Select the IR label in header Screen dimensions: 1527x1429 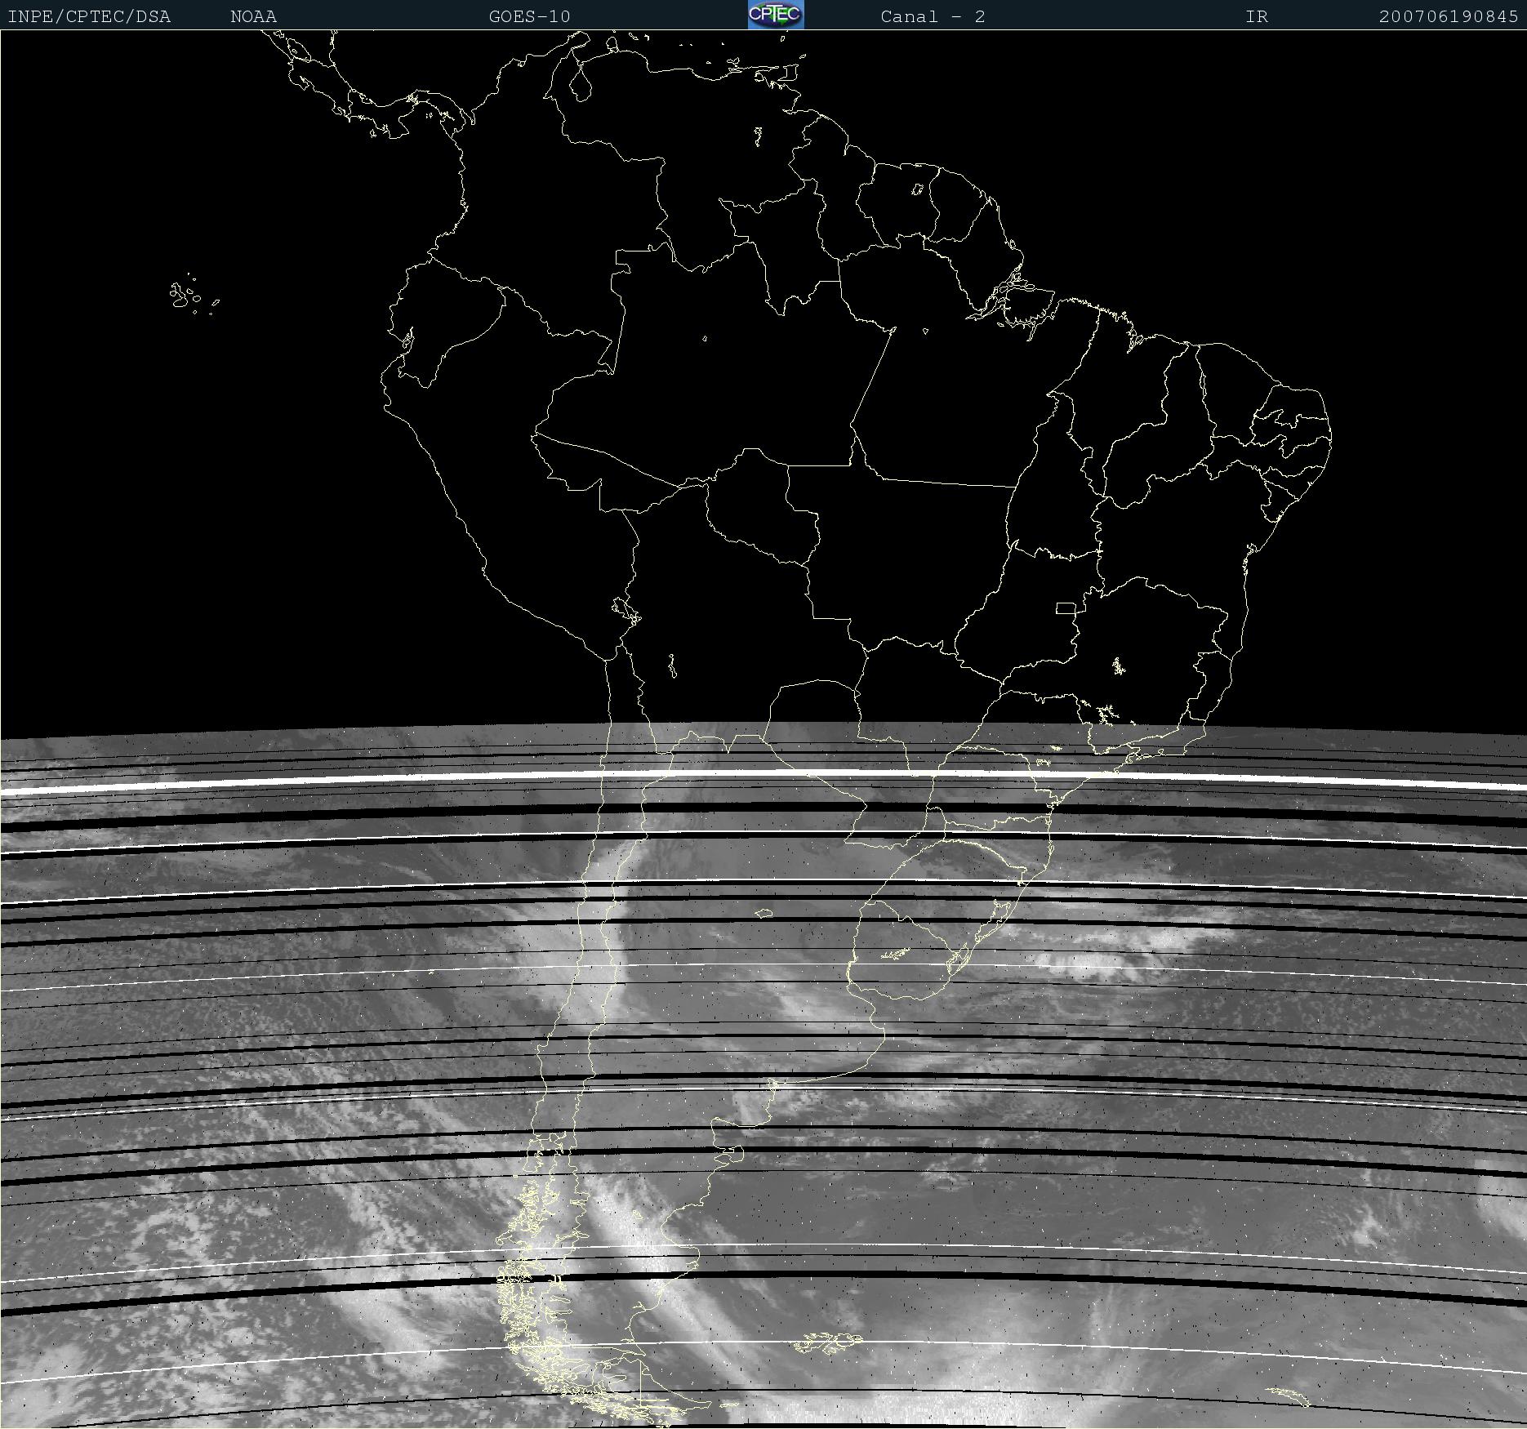pyautogui.click(x=1257, y=17)
